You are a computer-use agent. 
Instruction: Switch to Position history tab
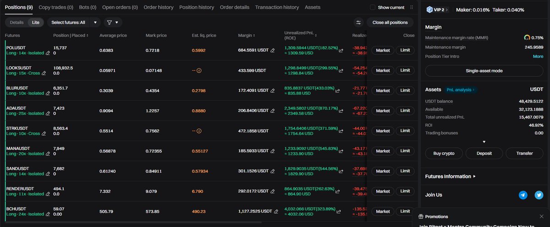(x=197, y=7)
